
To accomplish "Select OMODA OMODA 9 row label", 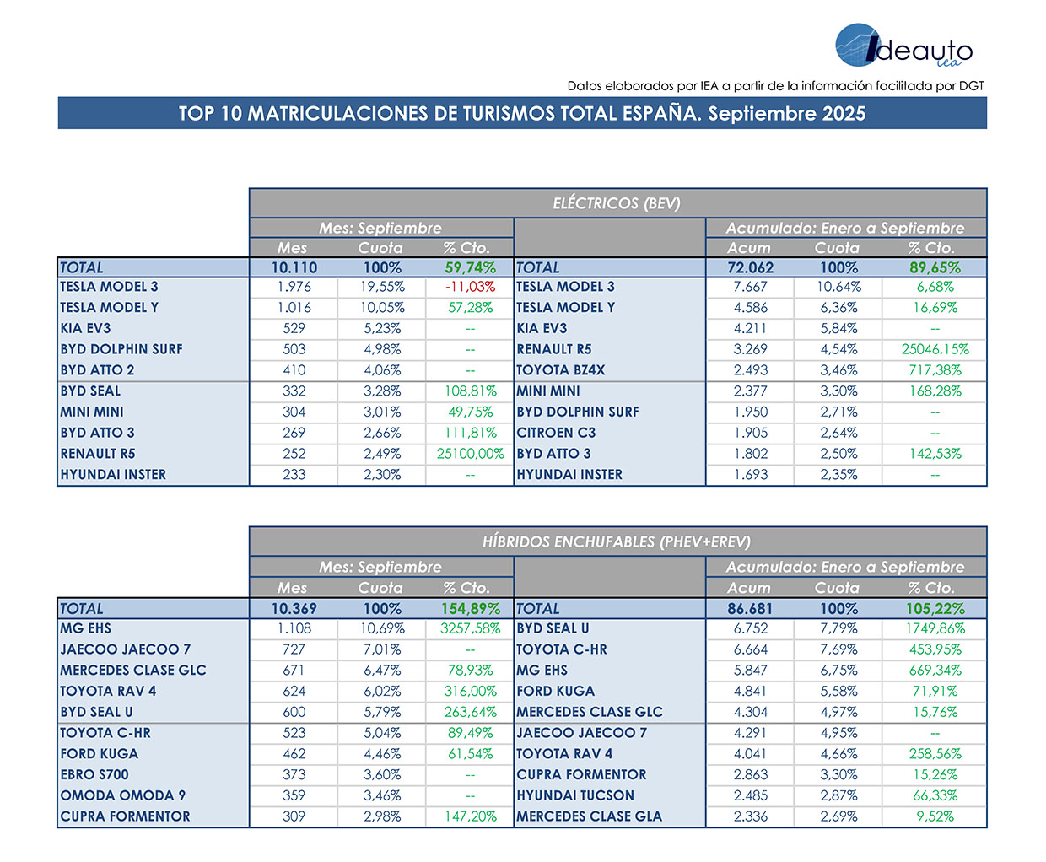I will click(x=123, y=795).
